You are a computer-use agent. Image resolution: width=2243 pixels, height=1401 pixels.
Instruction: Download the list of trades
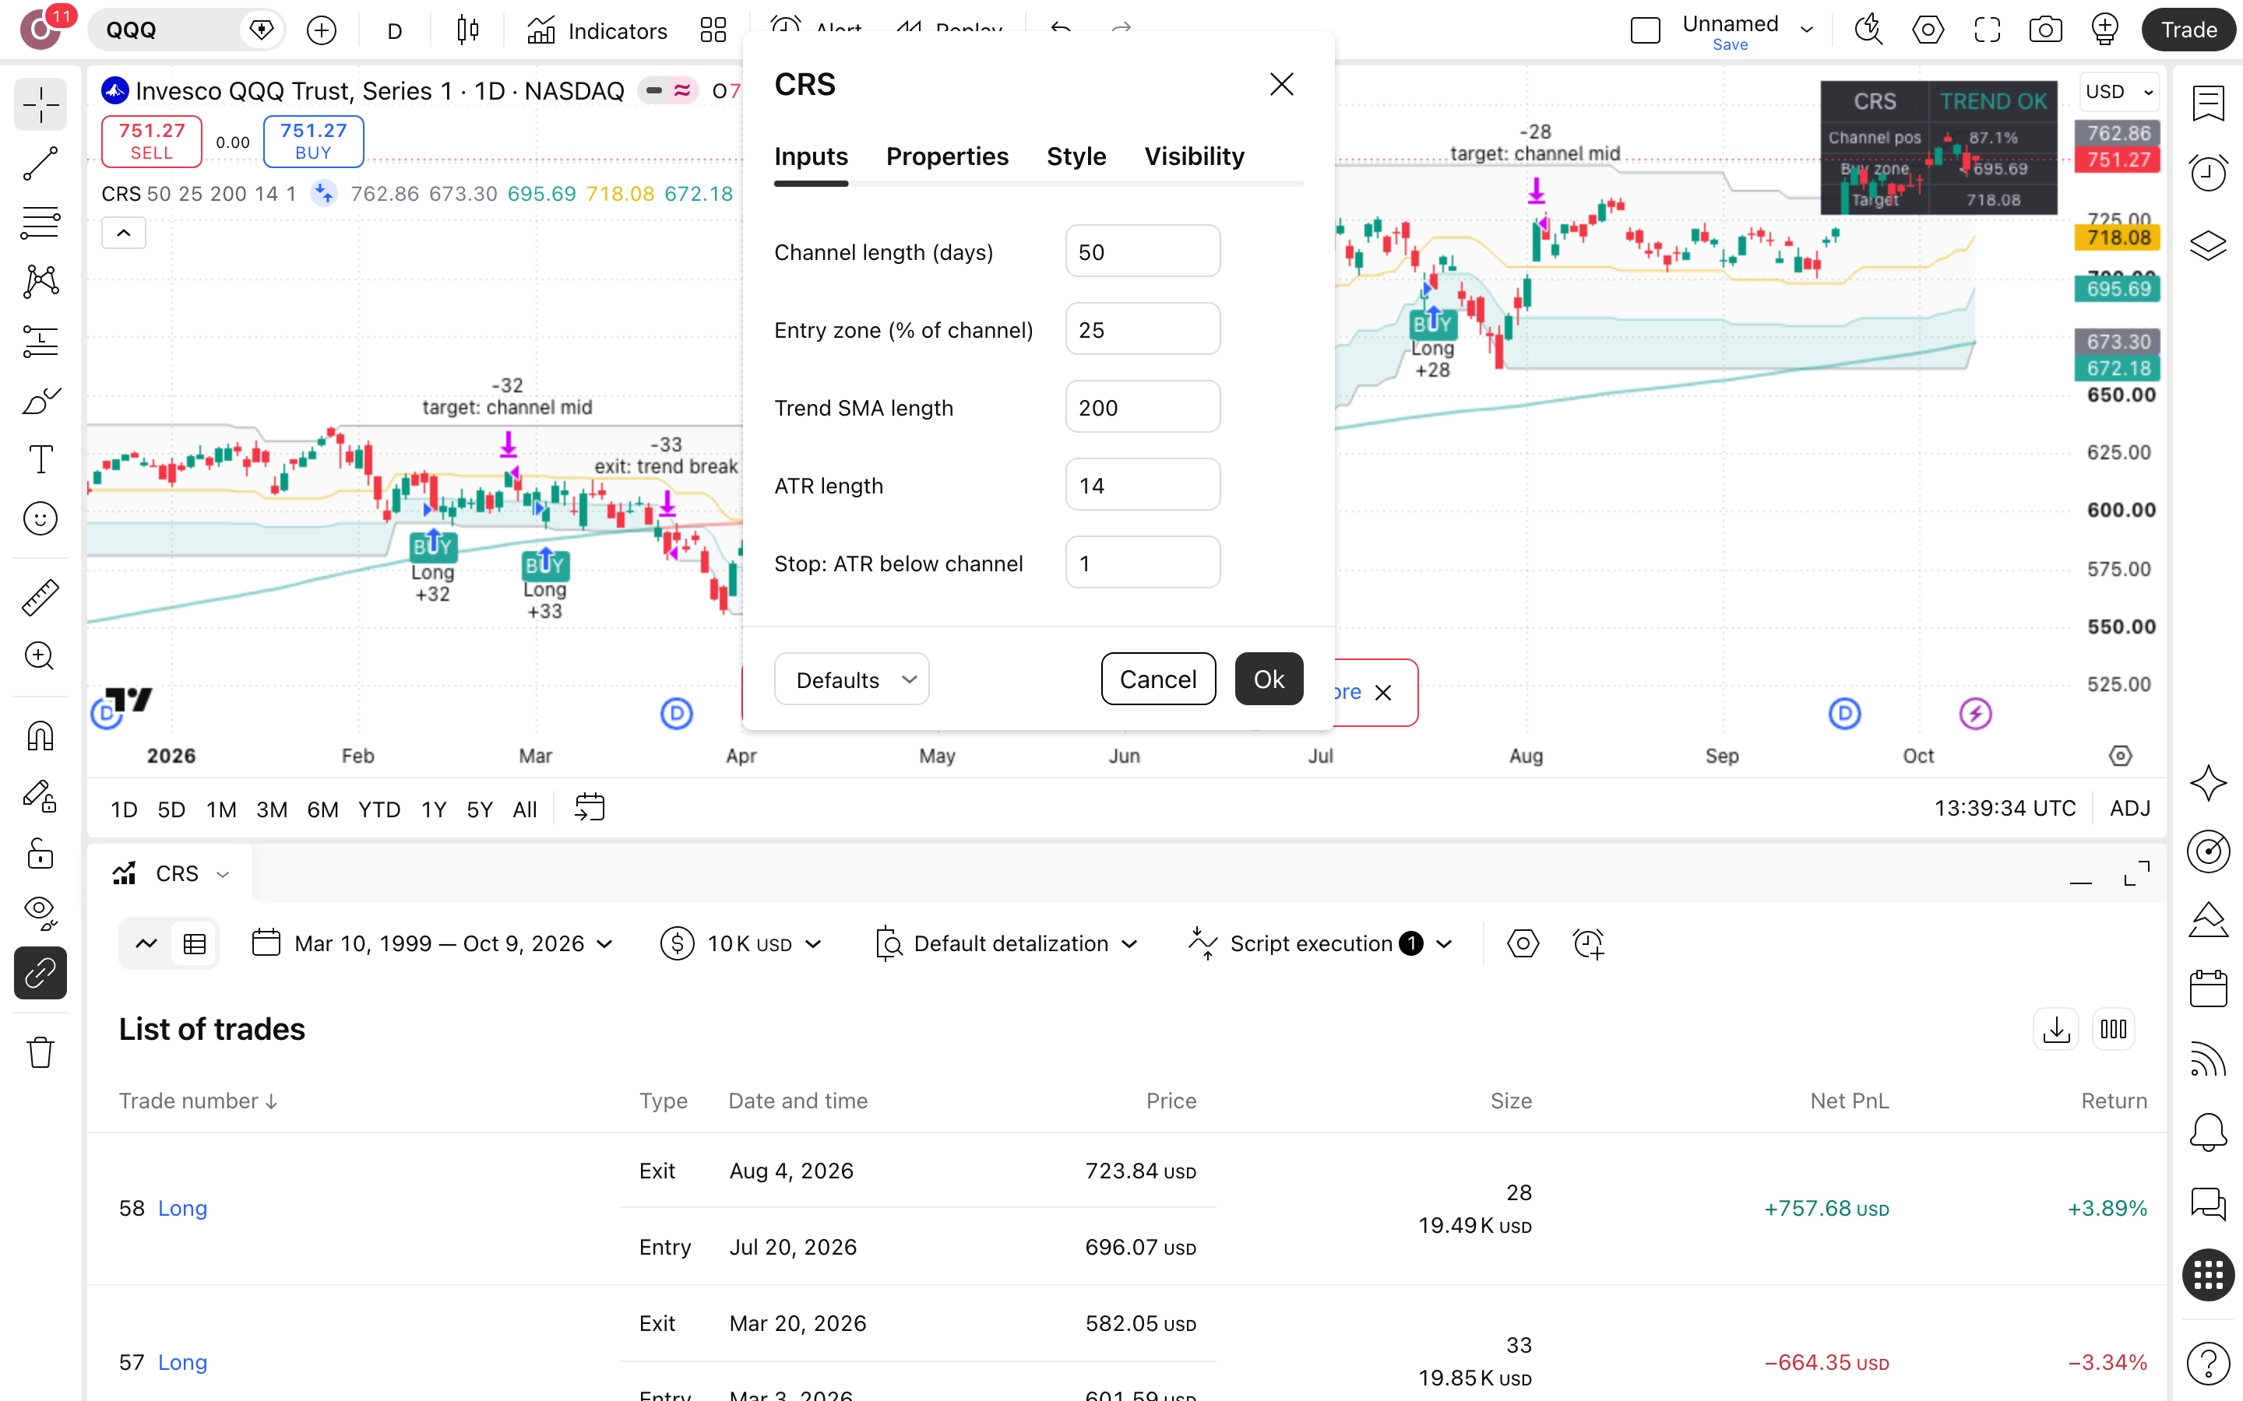point(2056,1030)
